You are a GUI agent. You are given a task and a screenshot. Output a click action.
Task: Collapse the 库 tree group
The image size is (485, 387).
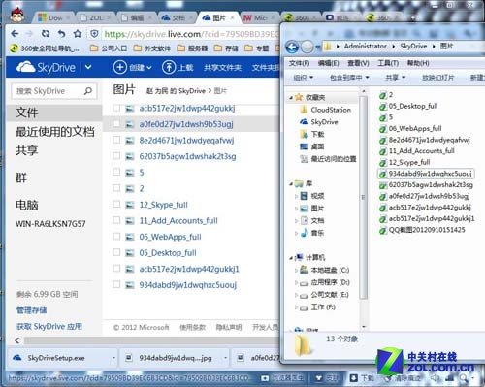(291, 184)
